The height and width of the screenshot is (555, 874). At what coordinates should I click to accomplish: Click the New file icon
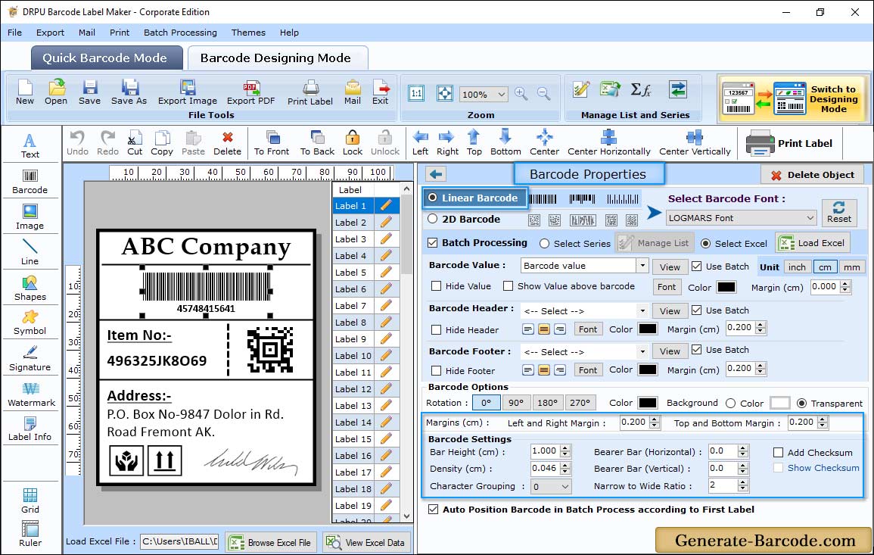tap(24, 92)
